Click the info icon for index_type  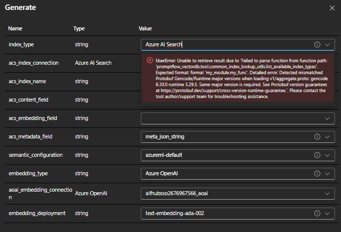[x=317, y=45]
